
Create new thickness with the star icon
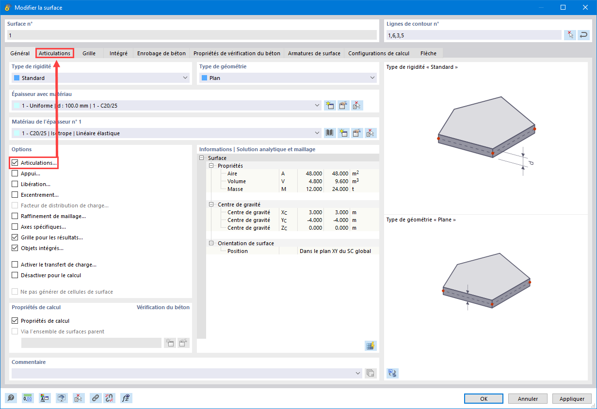tap(330, 105)
